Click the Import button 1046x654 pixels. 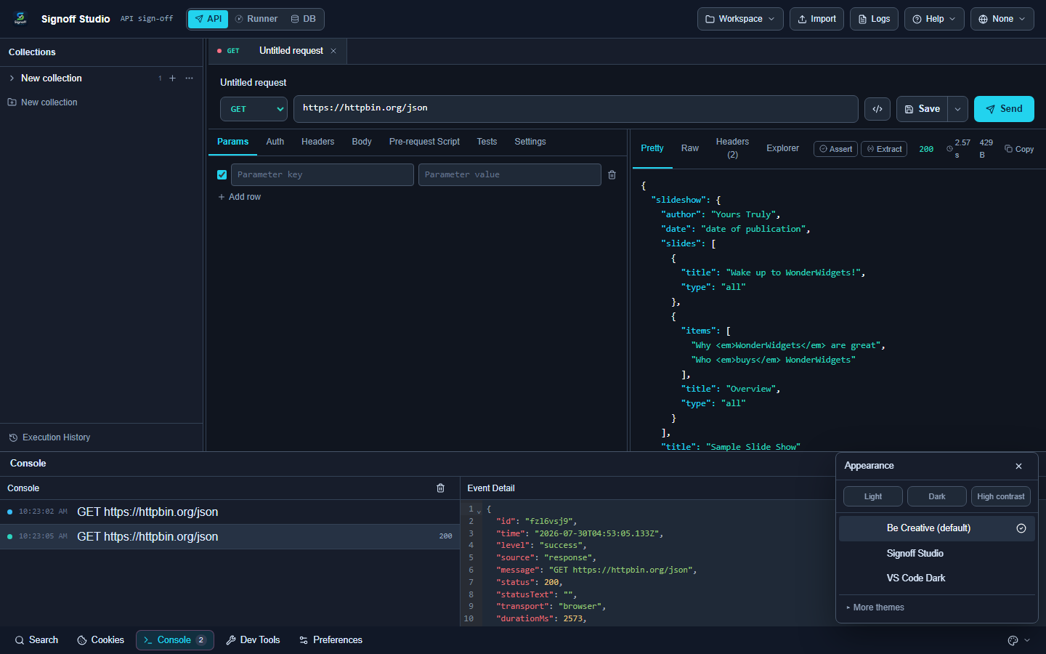coord(817,19)
